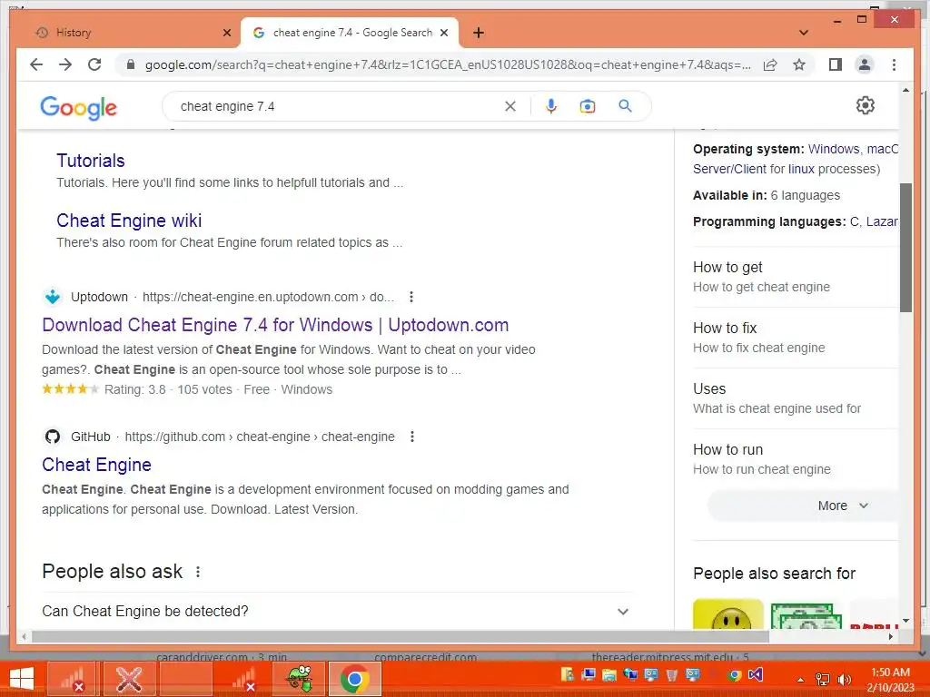Open the GitHub Cheat Engine result
930x697 pixels.
(x=96, y=465)
